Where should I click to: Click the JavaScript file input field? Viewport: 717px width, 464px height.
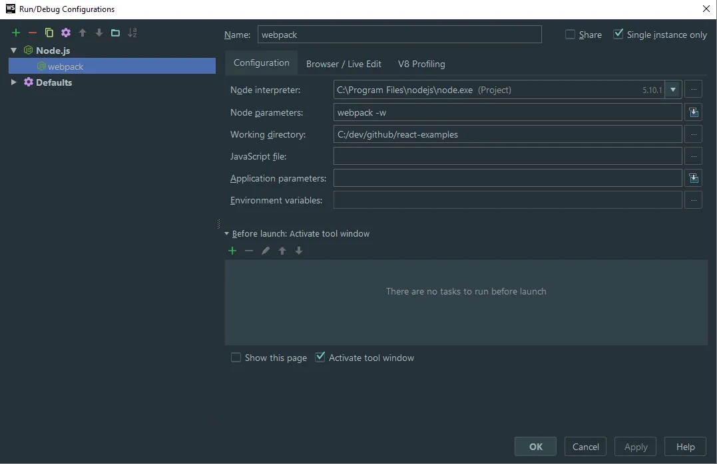[507, 156]
